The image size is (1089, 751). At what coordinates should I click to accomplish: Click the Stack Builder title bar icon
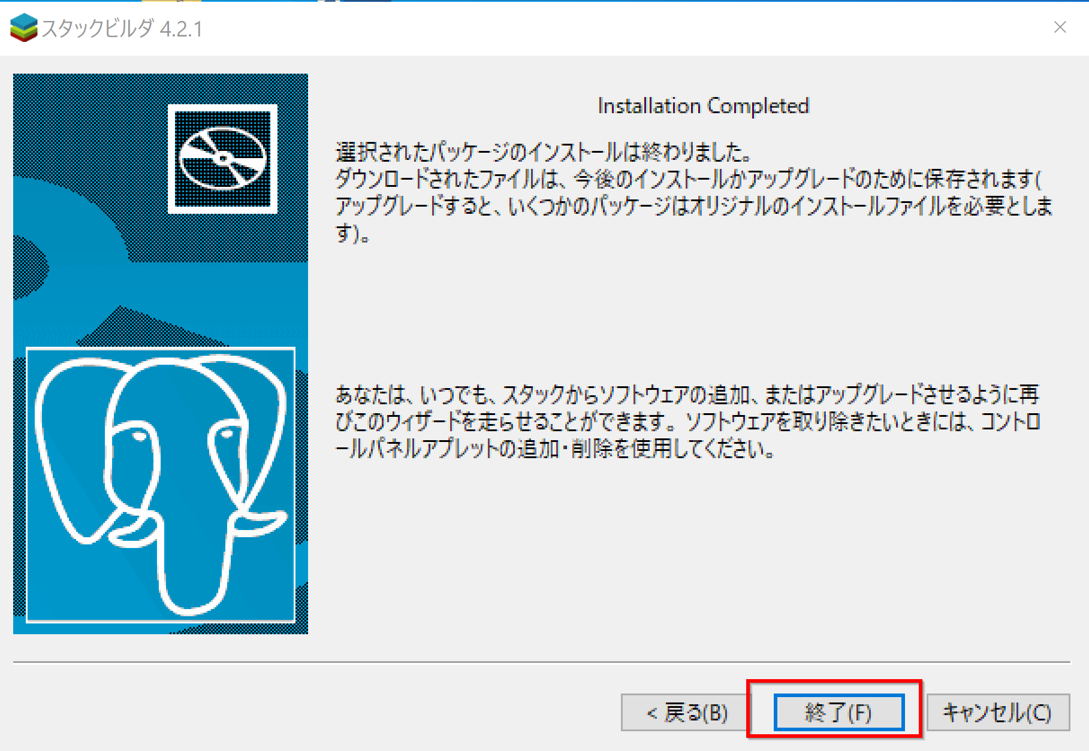point(24,28)
